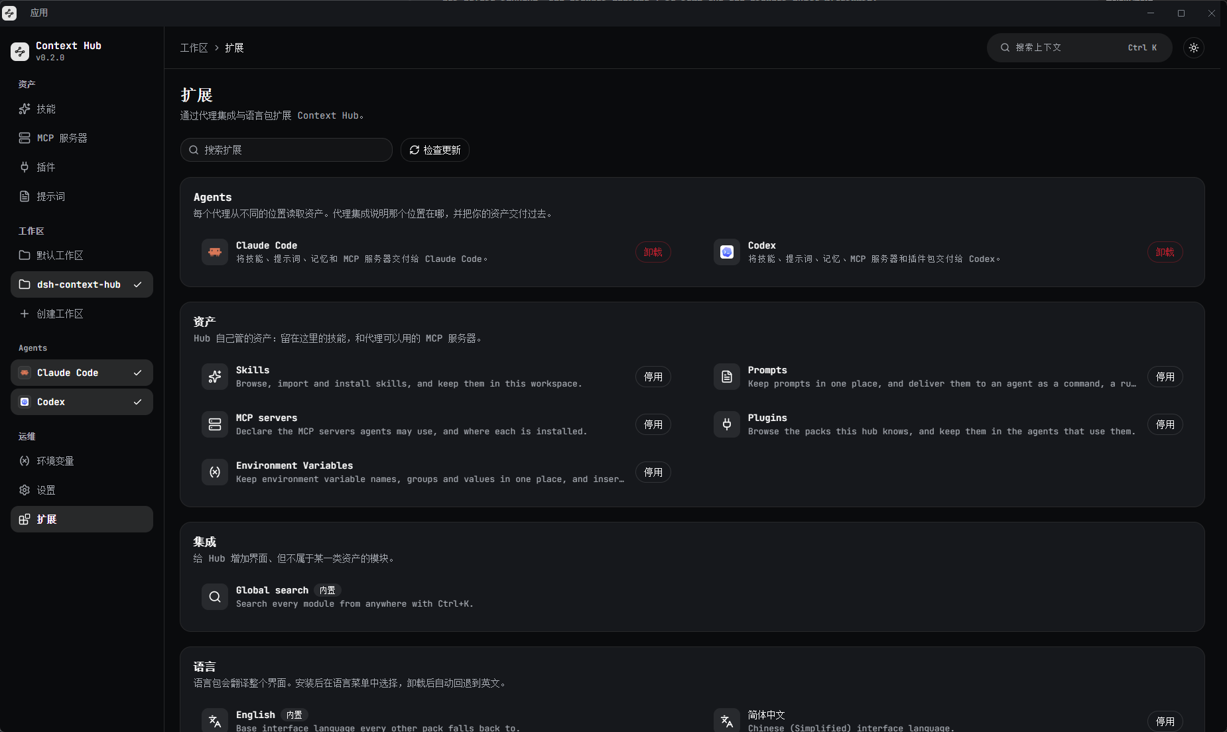Click the MCP servers icon in 资产
Screen dimensions: 1227x732
click(215, 424)
